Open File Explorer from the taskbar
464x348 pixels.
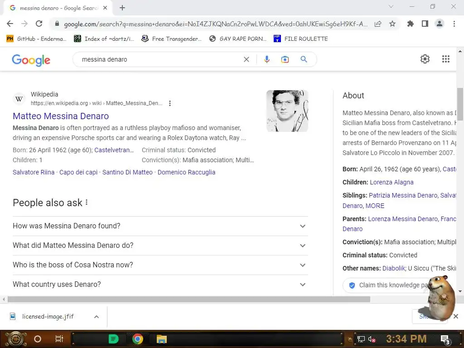[162, 339]
